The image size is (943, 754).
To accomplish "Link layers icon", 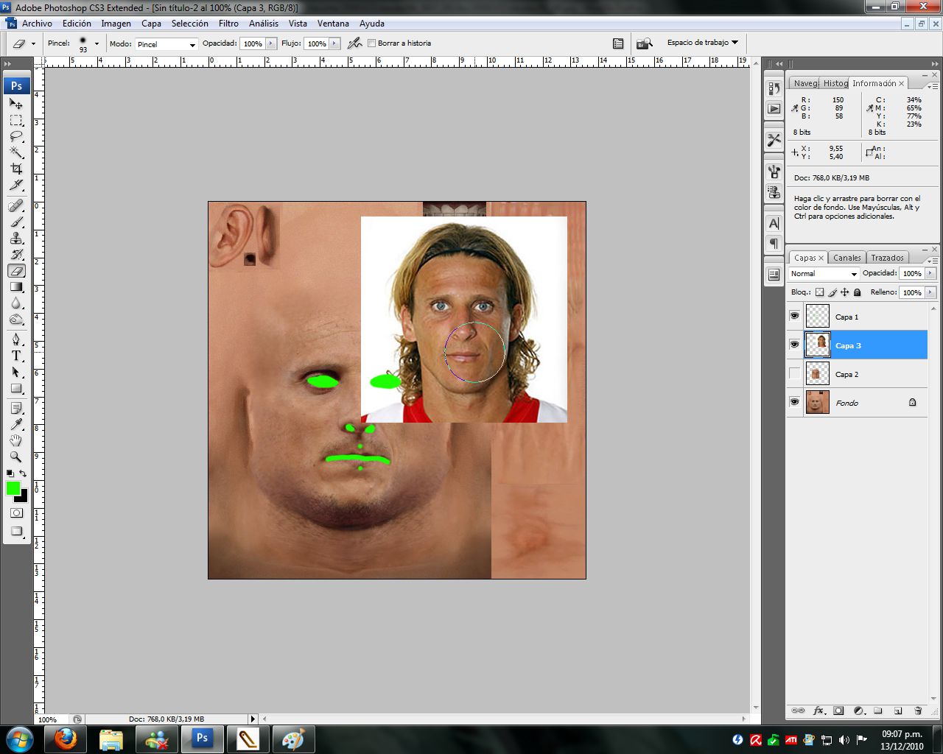I will point(798,711).
